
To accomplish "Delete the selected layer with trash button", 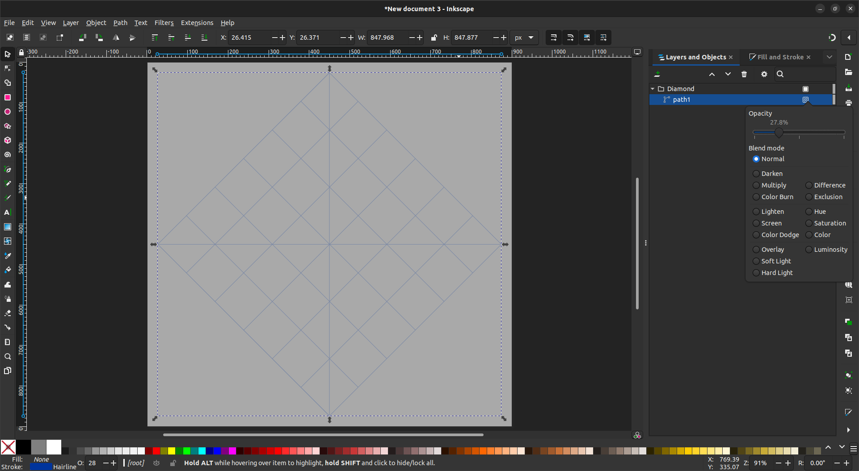I will pyautogui.click(x=744, y=74).
